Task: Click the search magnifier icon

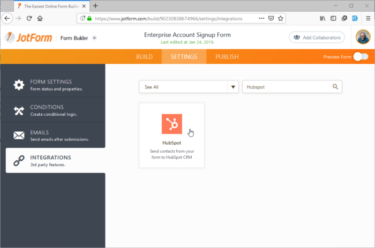Action: (335, 87)
